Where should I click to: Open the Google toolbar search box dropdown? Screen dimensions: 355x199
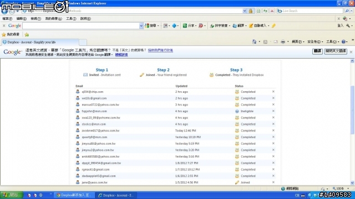141,26
